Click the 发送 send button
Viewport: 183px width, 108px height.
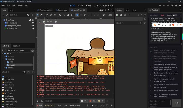coord(176,103)
